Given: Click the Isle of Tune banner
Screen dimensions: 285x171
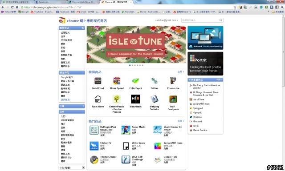Looking at the screenshot, I should pos(136,44).
